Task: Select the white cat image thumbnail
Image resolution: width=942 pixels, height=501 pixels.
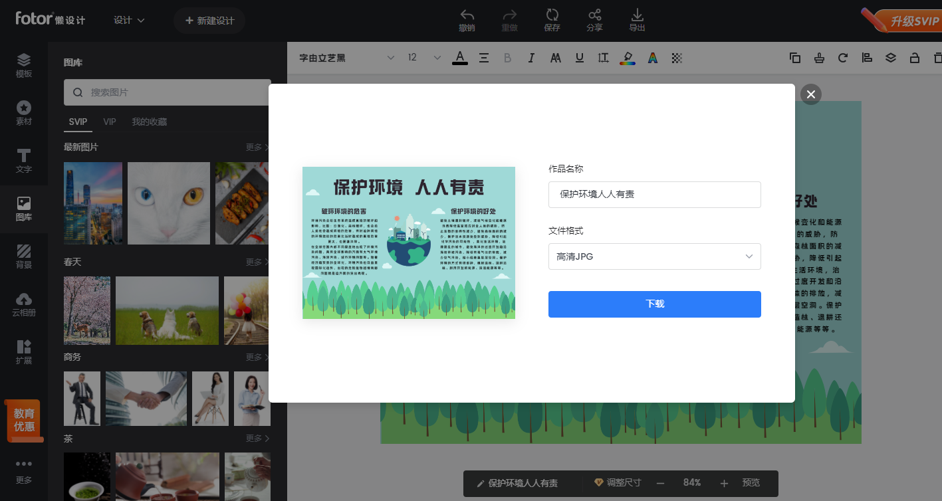Action: (169, 203)
